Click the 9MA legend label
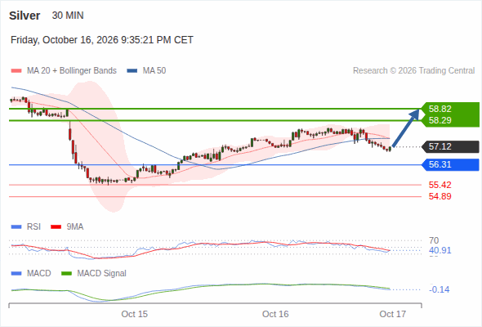Image resolution: width=482 pixels, height=327 pixels. click(75, 227)
